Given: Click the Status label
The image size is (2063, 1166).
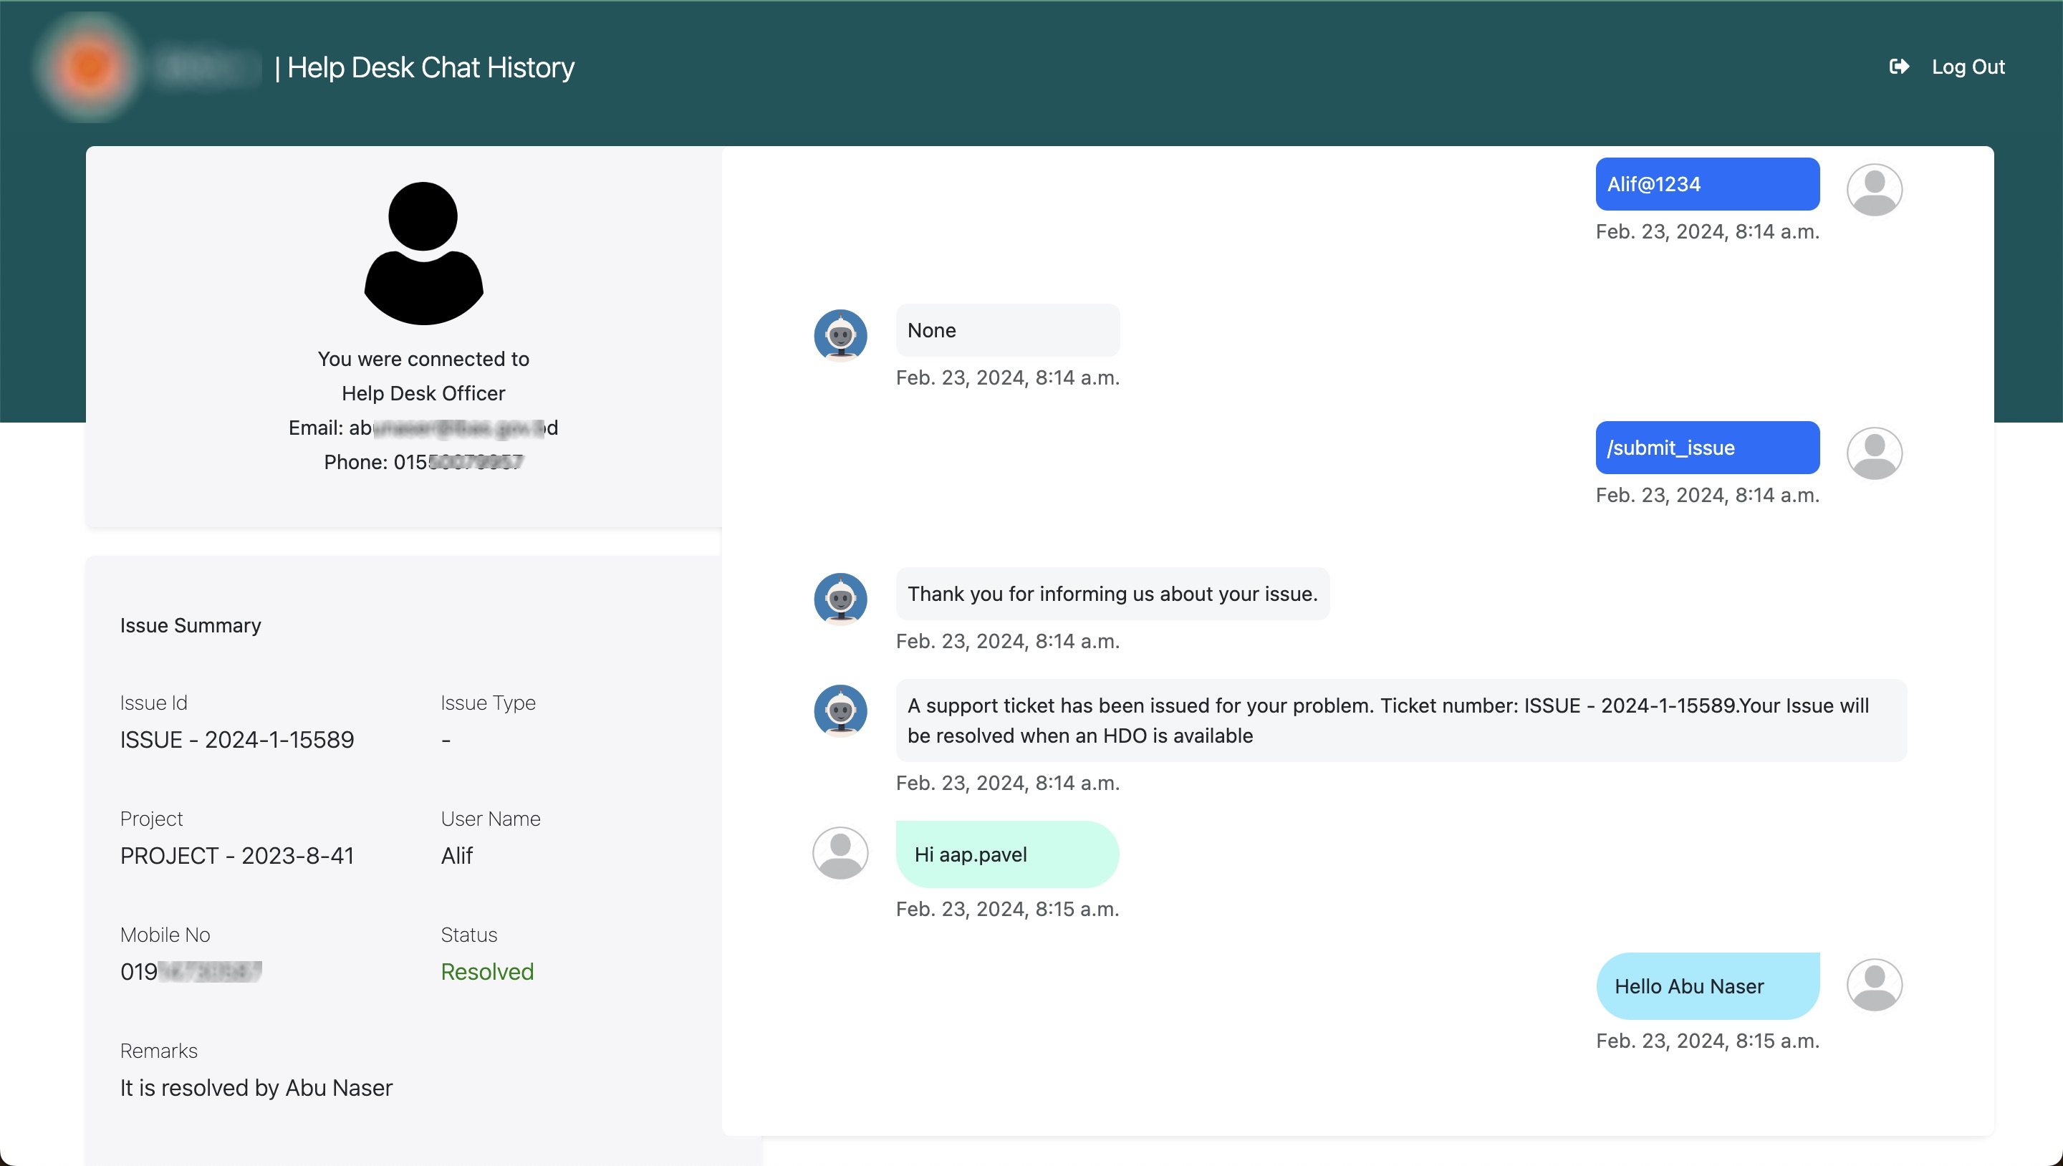Looking at the screenshot, I should [468, 935].
